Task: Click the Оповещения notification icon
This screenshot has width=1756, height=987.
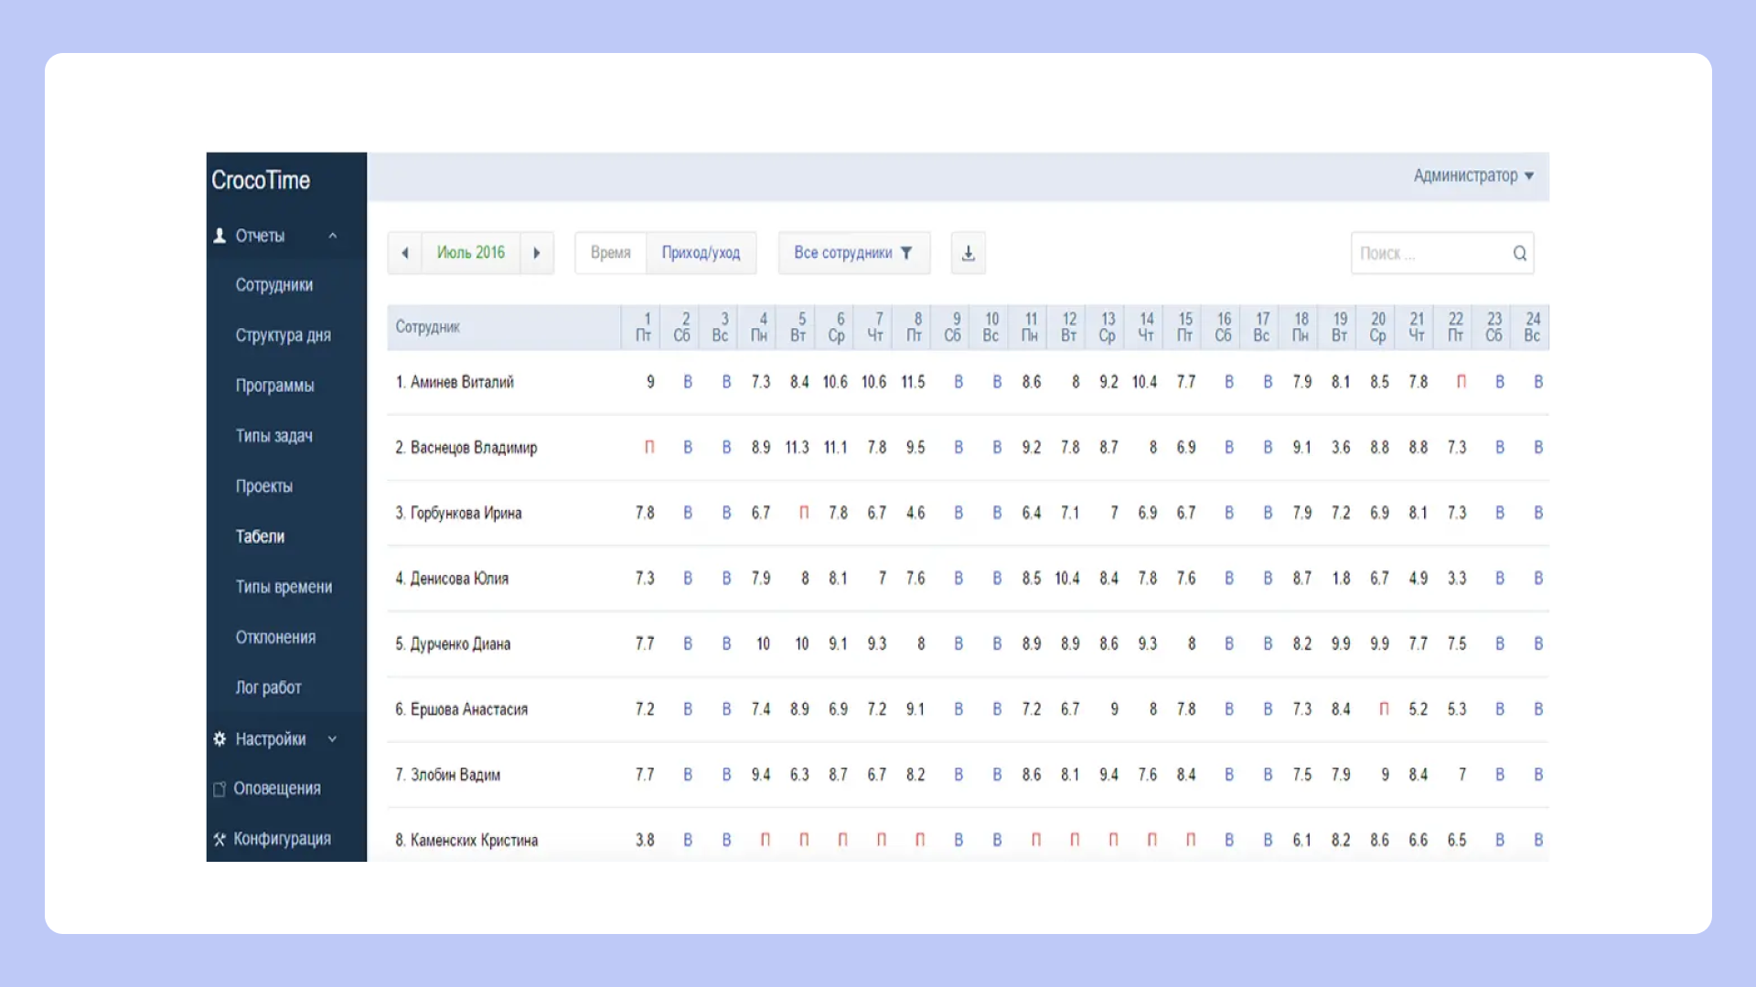Action: [x=219, y=789]
